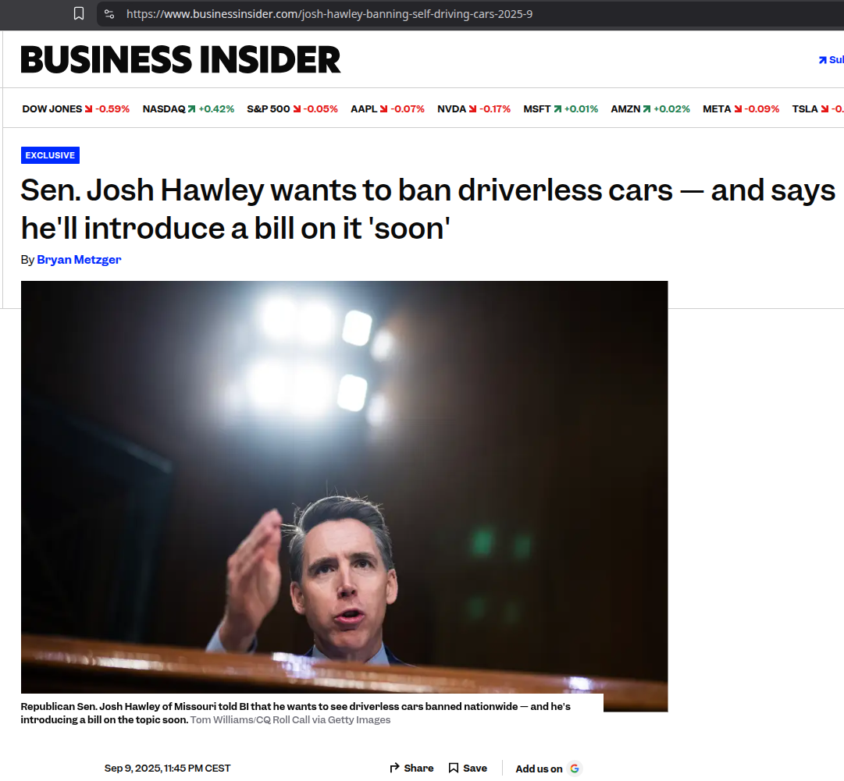Click the DOW JONES down arrow icon
Image resolution: width=844 pixels, height=781 pixels.
[88, 109]
